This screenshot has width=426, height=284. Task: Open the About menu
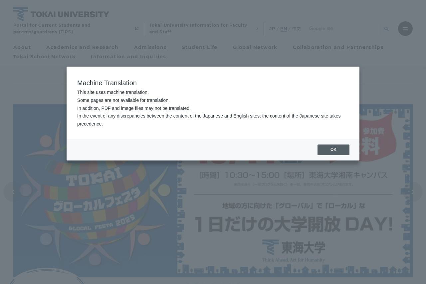(x=22, y=47)
